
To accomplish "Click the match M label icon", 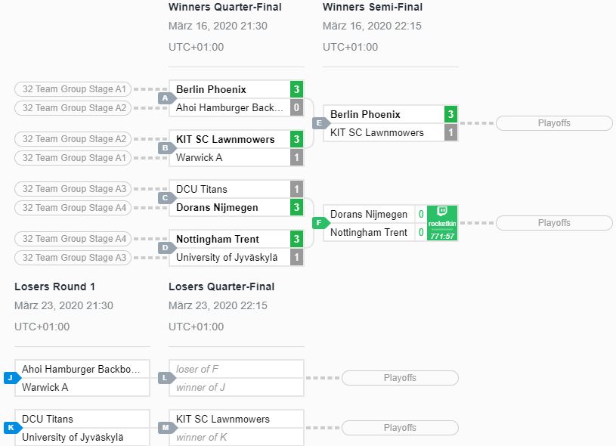I will (165, 428).
